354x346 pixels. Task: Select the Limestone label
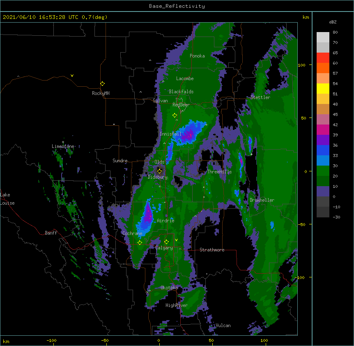click(63, 146)
